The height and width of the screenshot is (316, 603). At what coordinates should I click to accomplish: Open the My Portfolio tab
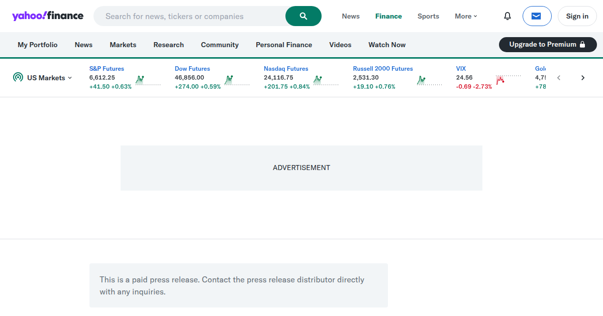[x=38, y=45]
